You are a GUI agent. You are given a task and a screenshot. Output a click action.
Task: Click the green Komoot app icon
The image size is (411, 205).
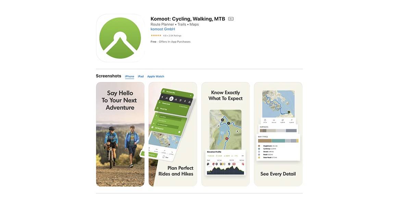pyautogui.click(x=120, y=38)
